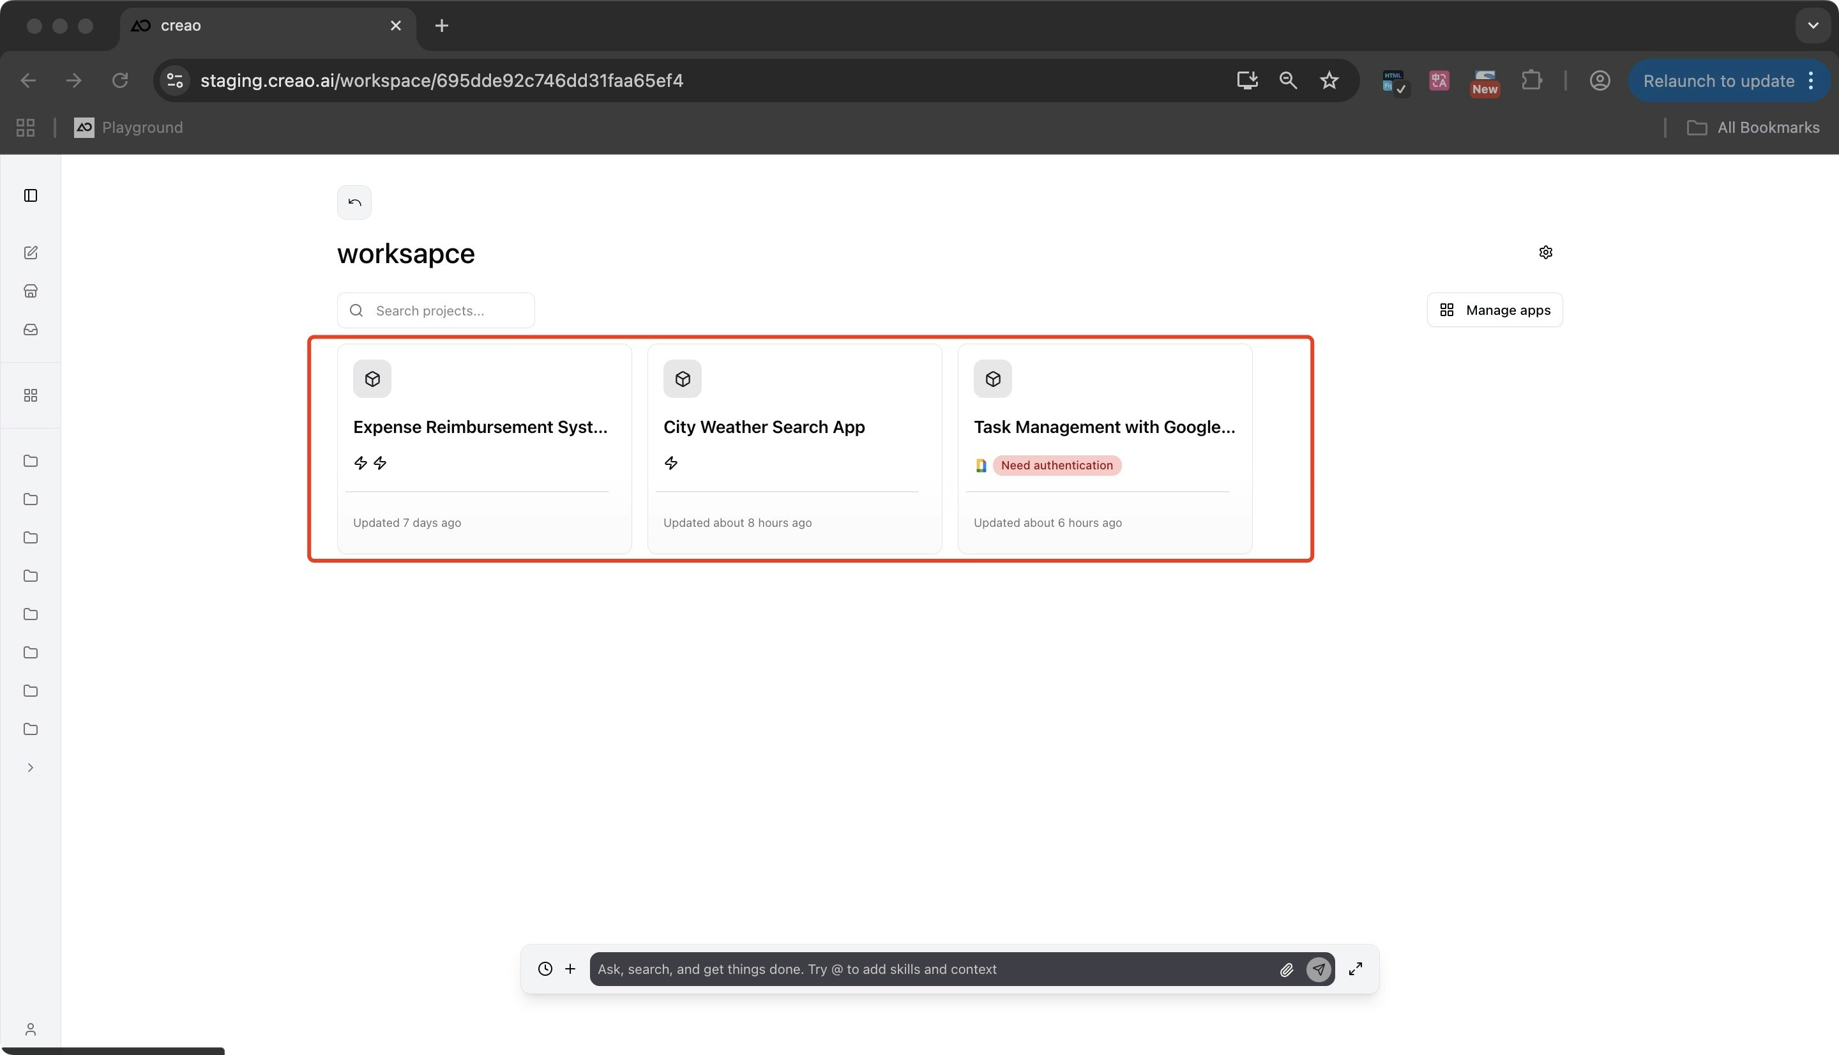Click the new chat compose icon
The height and width of the screenshot is (1055, 1839).
[x=31, y=253]
